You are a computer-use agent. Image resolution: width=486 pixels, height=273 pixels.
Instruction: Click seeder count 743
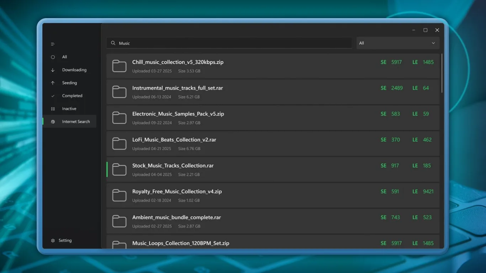[396, 218]
